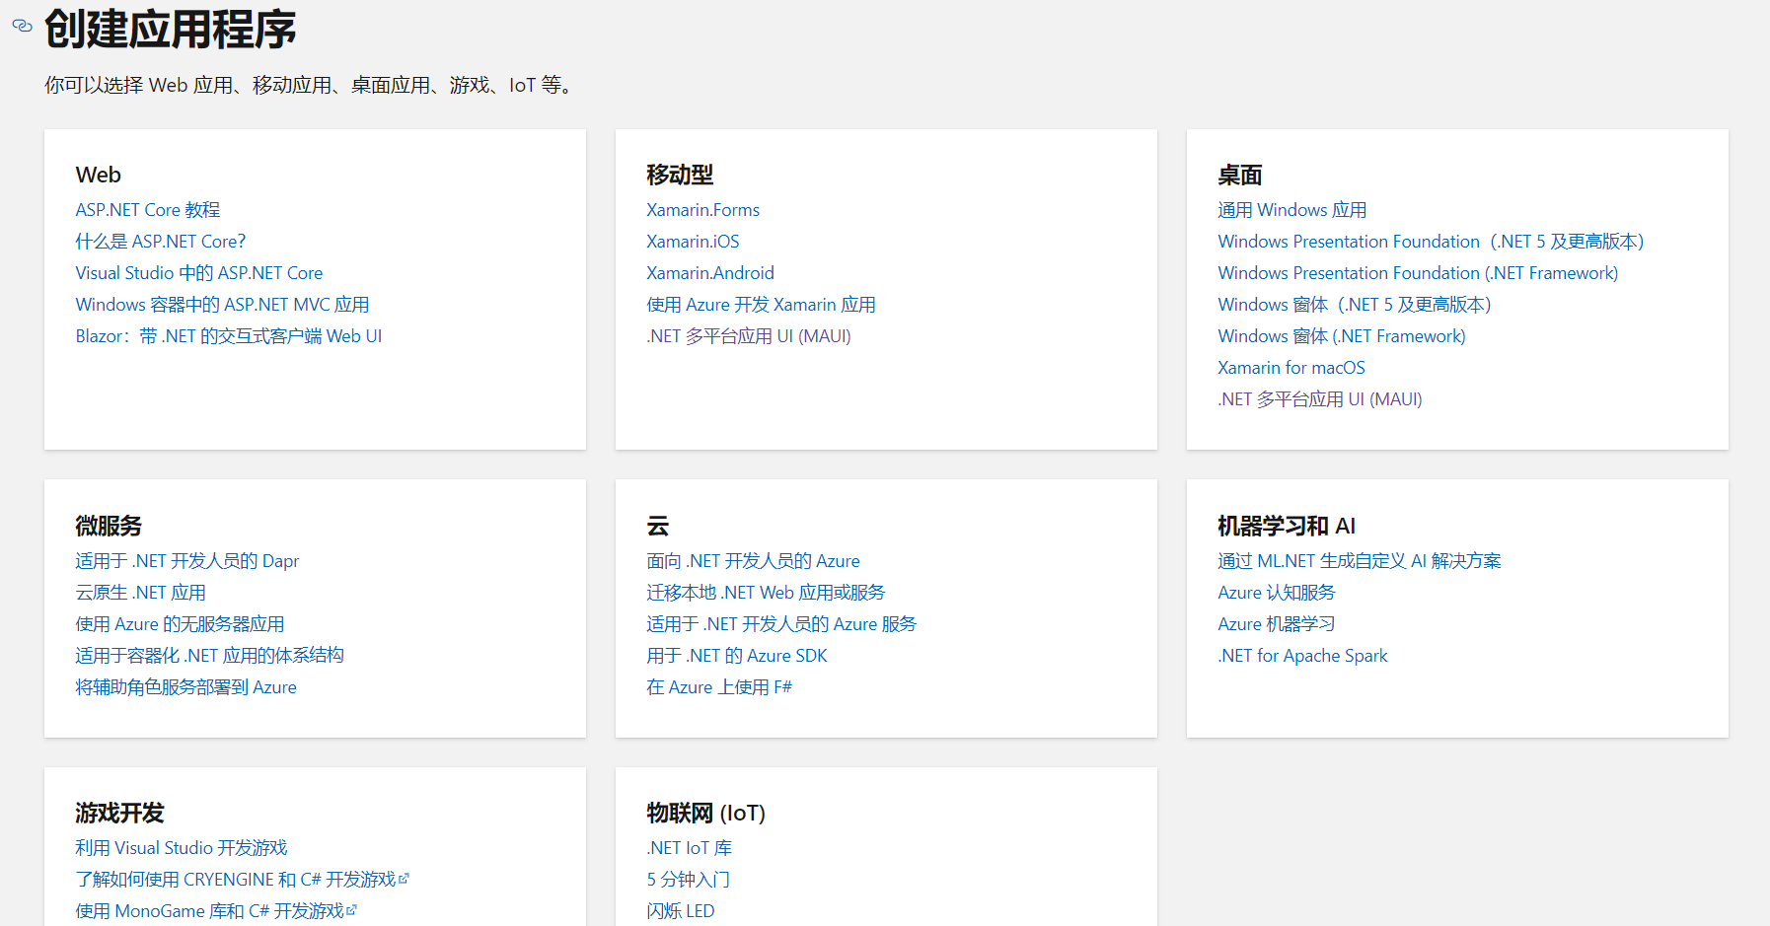Open 使用 Azure 的无服务器应用 link
The image size is (1770, 926).
(180, 624)
